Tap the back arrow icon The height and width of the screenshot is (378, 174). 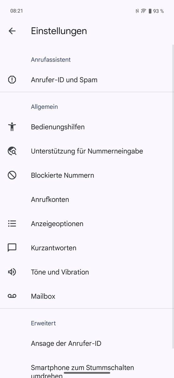pos(12,31)
